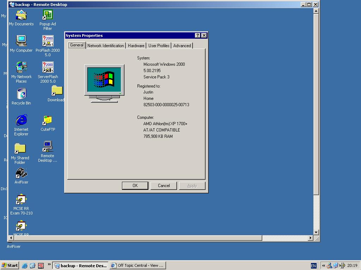Click the product ID 82503-000-0000025-00713
This screenshot has width=361, height=270.
pos(166,105)
